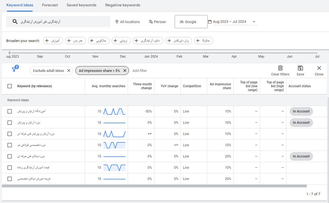
Task: Click the -50% three month change value
Action: 148,111
